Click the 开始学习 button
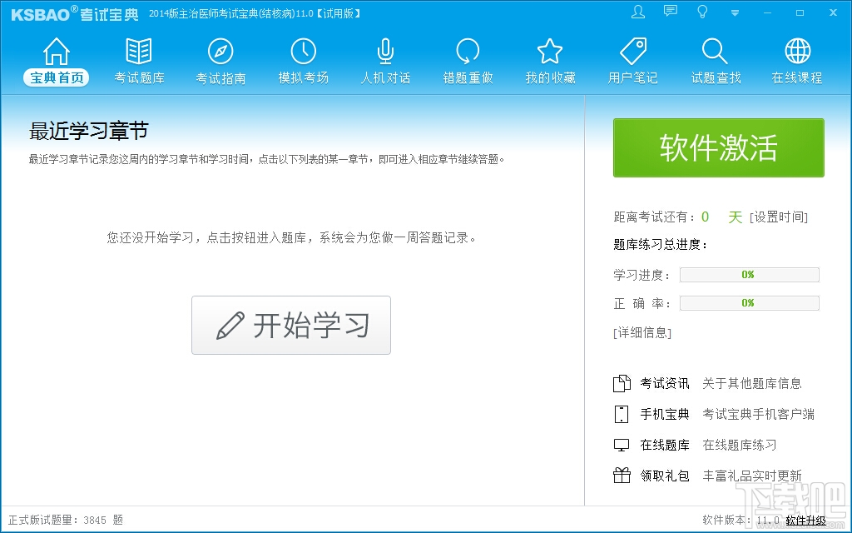 tap(291, 326)
